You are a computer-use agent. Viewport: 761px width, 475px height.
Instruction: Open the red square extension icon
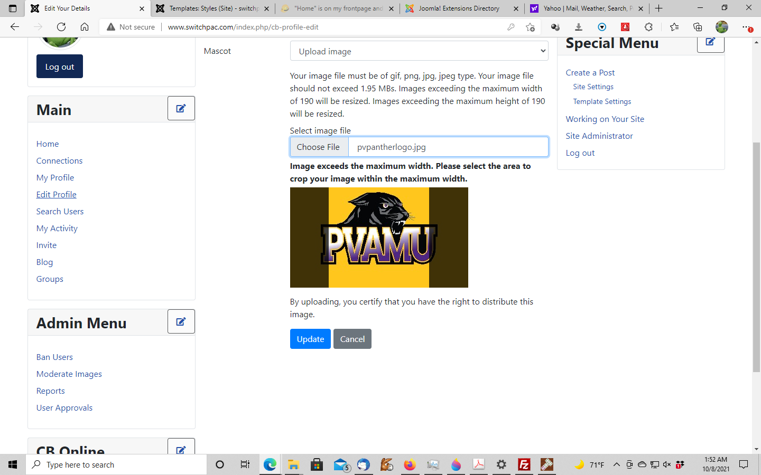(625, 27)
